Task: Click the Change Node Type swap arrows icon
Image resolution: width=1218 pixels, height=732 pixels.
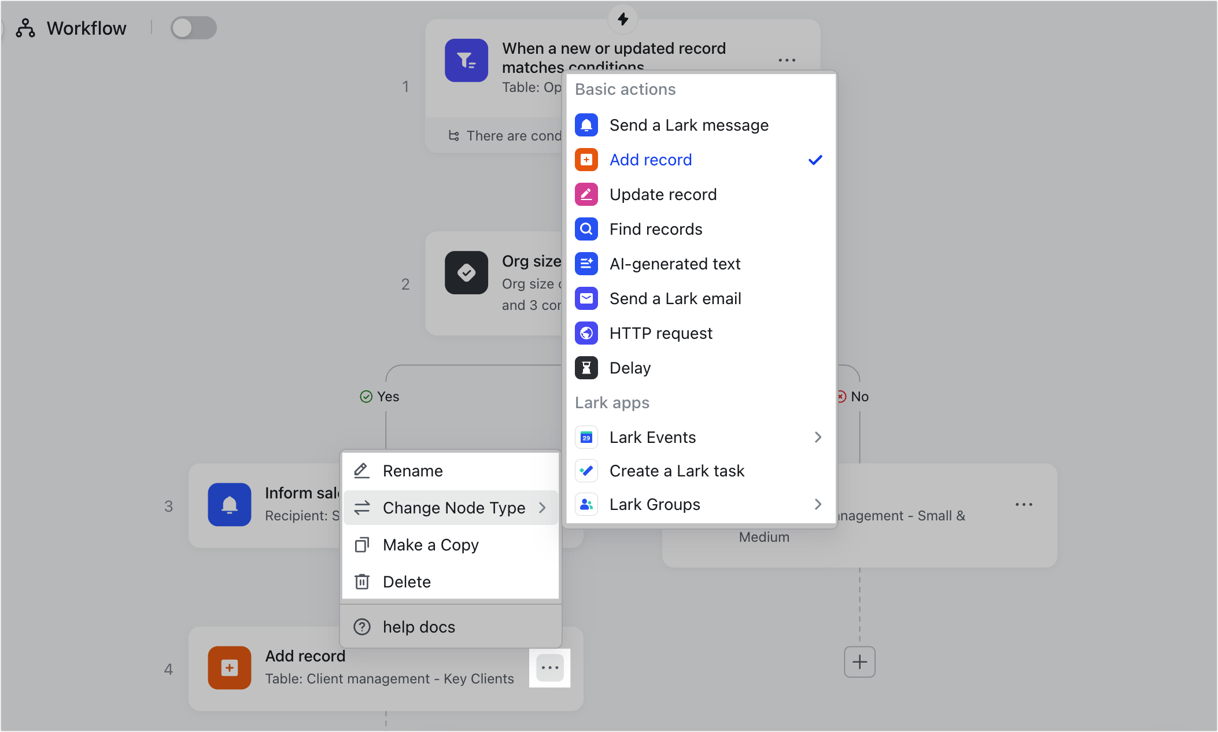Action: tap(362, 508)
